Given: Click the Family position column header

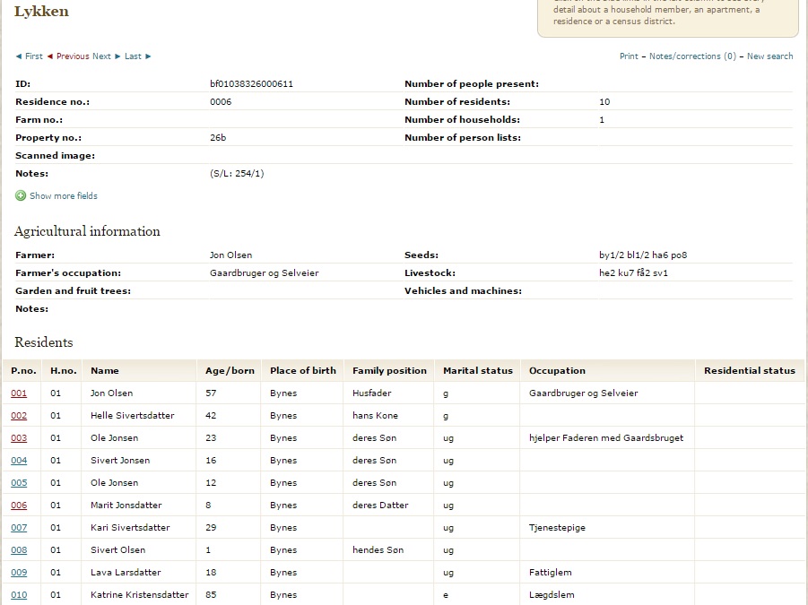Looking at the screenshot, I should (x=389, y=371).
